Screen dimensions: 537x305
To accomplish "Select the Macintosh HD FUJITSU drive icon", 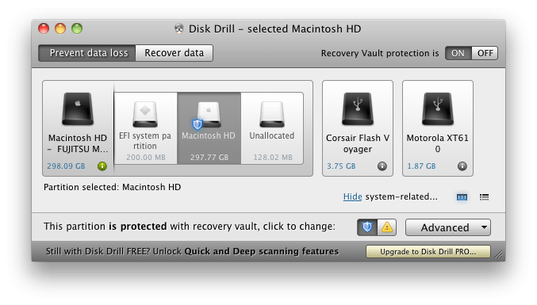I will [78, 109].
